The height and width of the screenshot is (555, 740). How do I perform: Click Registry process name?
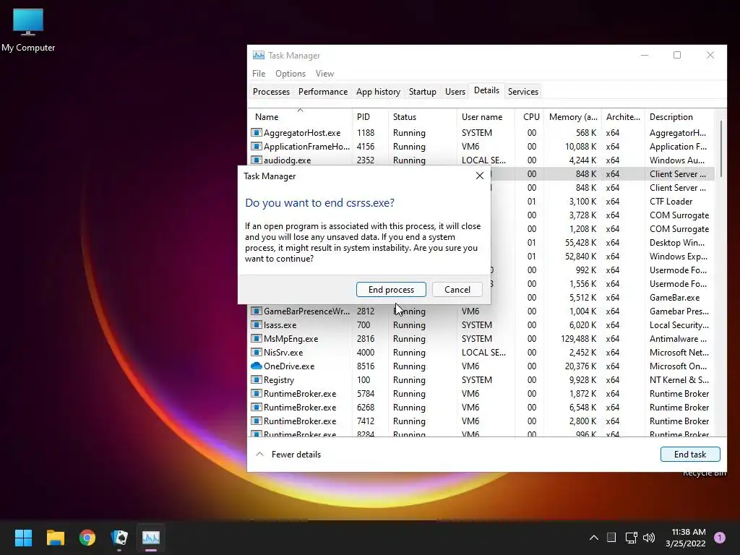click(278, 379)
